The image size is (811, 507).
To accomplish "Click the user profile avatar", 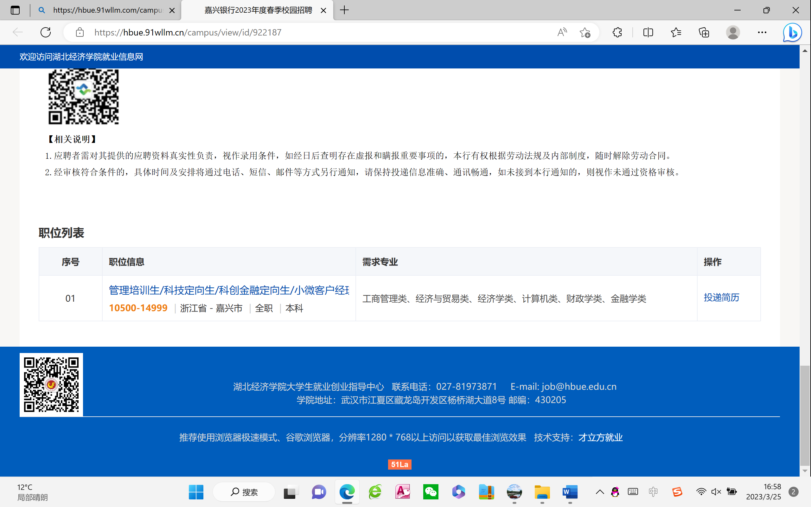I will click(733, 32).
